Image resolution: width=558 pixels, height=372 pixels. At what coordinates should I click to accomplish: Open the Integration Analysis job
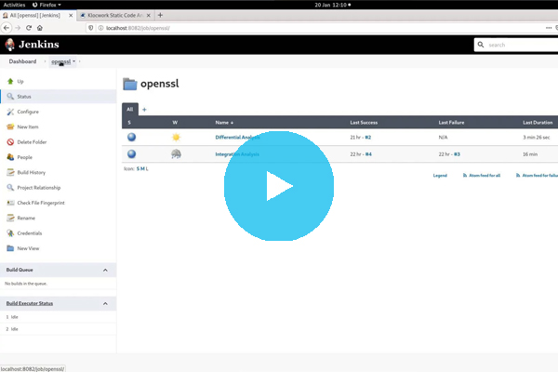[237, 154]
